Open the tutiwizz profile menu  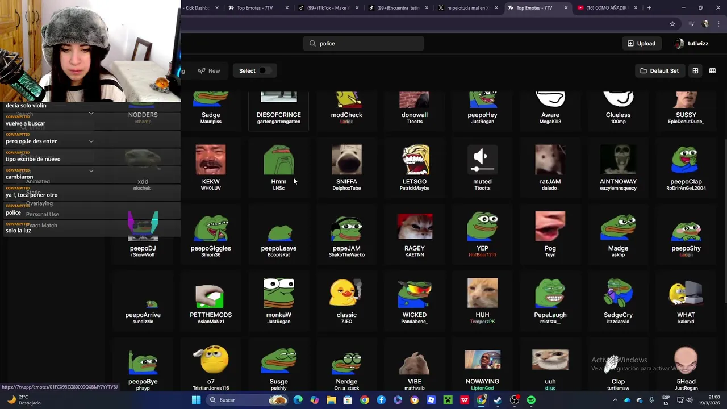tap(691, 43)
